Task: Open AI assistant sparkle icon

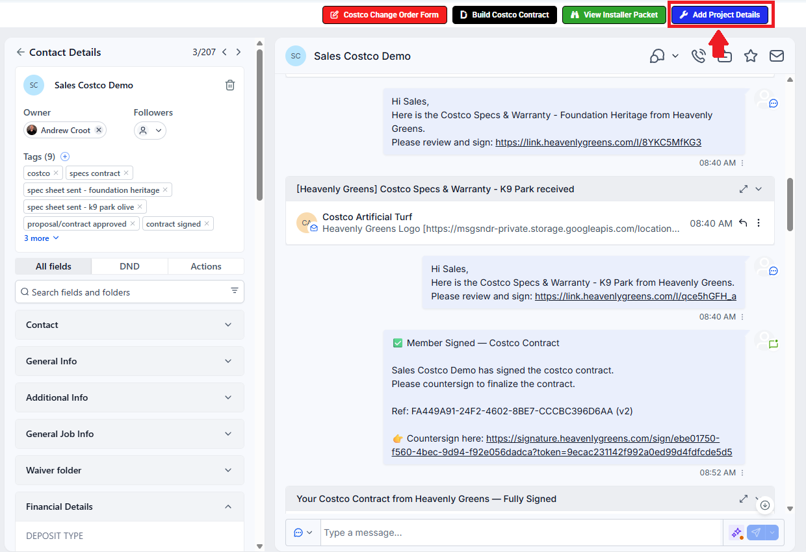Action: (x=736, y=533)
